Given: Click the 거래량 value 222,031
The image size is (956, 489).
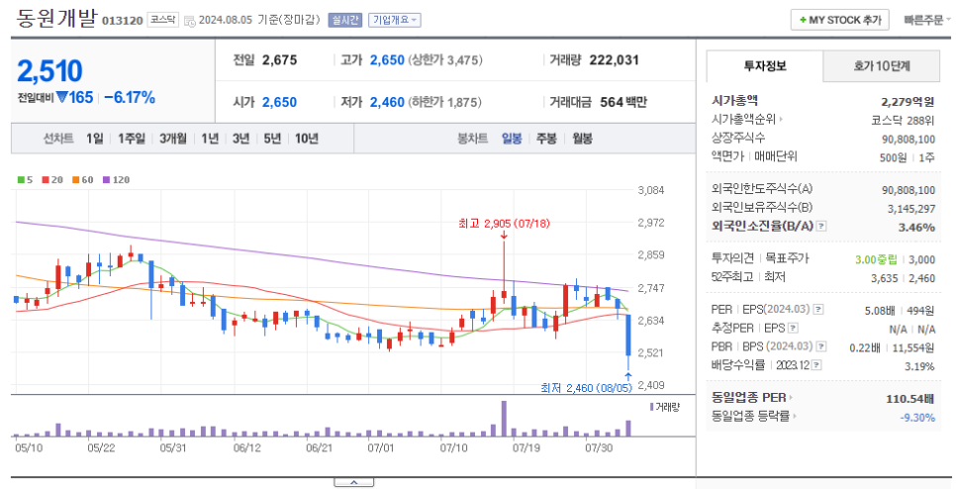Looking at the screenshot, I should tap(614, 59).
